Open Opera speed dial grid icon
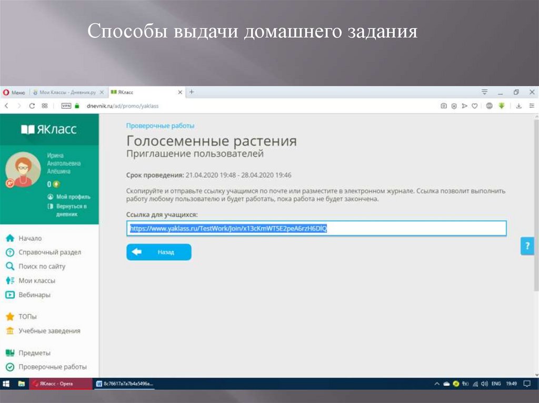Screen dimensions: 539x403 point(45,106)
